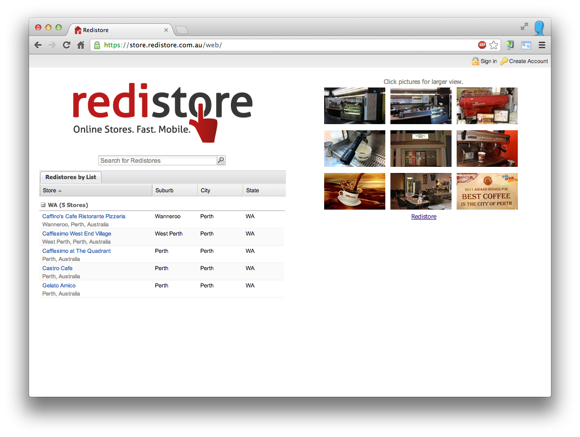The image size is (580, 437).
Task: Sort by the State column header
Action: tap(265, 190)
